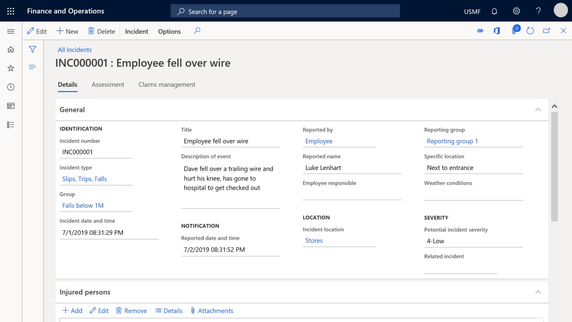The width and height of the screenshot is (572, 322).
Task: Open injured persons Attachments
Action: (211, 311)
